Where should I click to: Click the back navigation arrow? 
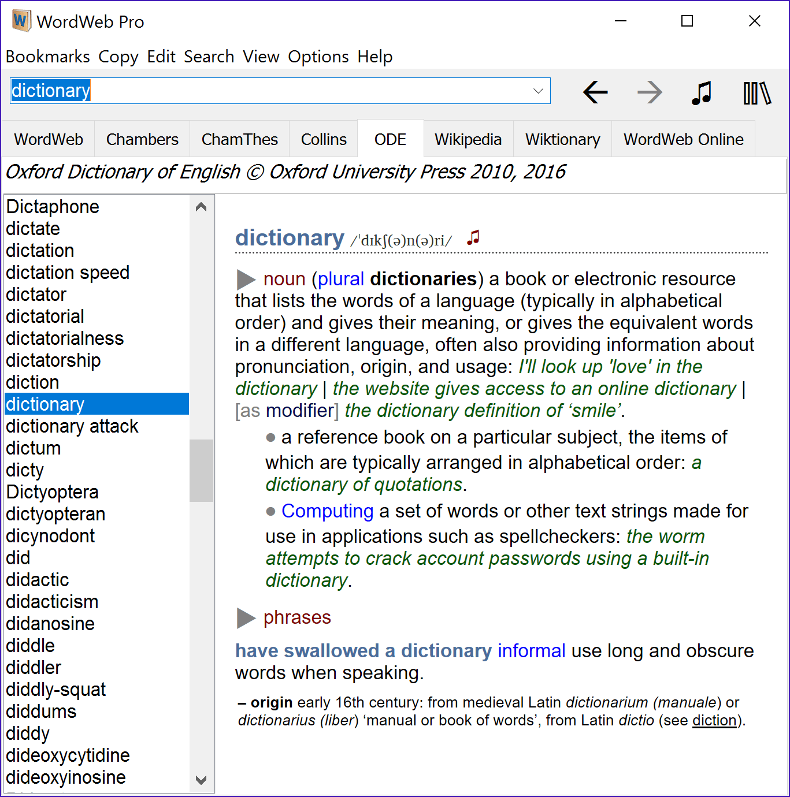(595, 92)
